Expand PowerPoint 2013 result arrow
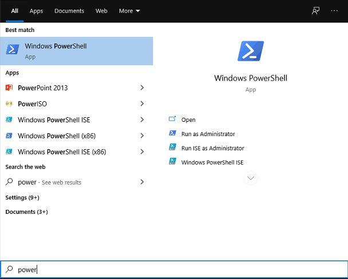This screenshot has height=279, width=348. [142, 87]
